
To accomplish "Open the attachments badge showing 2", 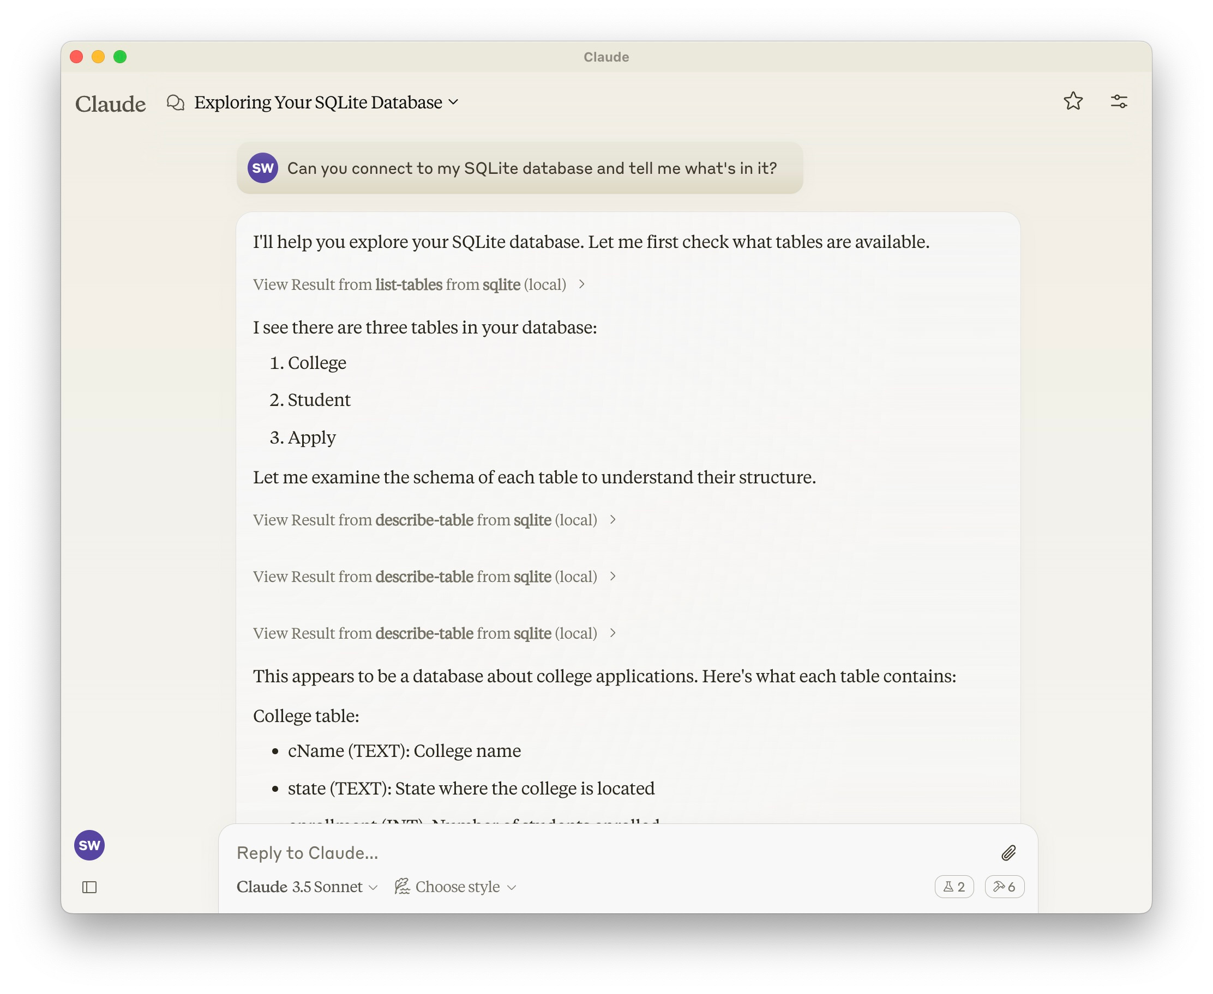I will tap(954, 887).
